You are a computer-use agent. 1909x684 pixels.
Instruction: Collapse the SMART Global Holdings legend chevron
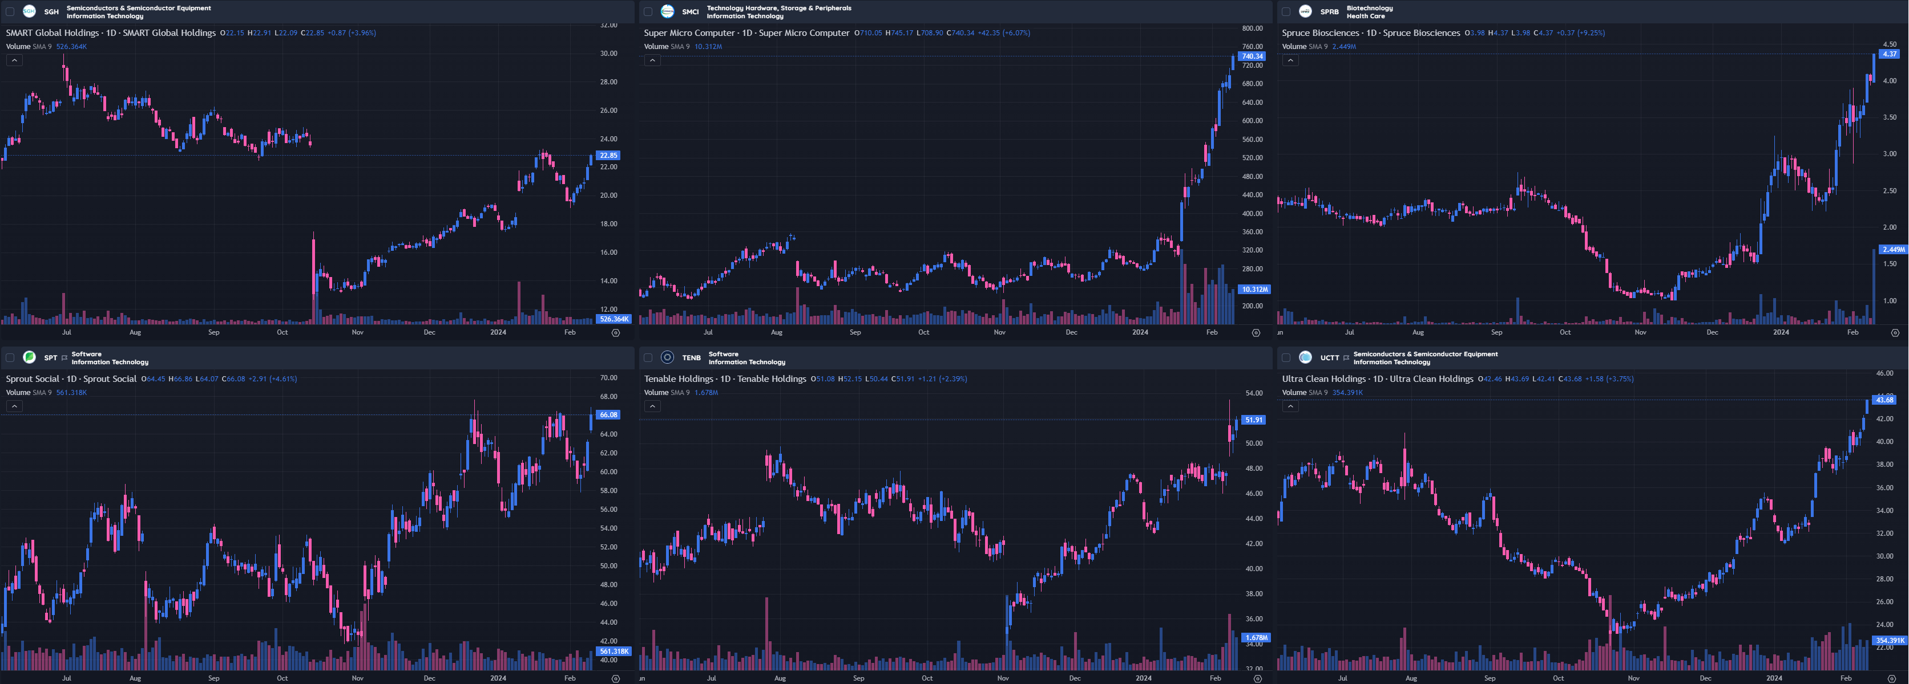point(14,60)
